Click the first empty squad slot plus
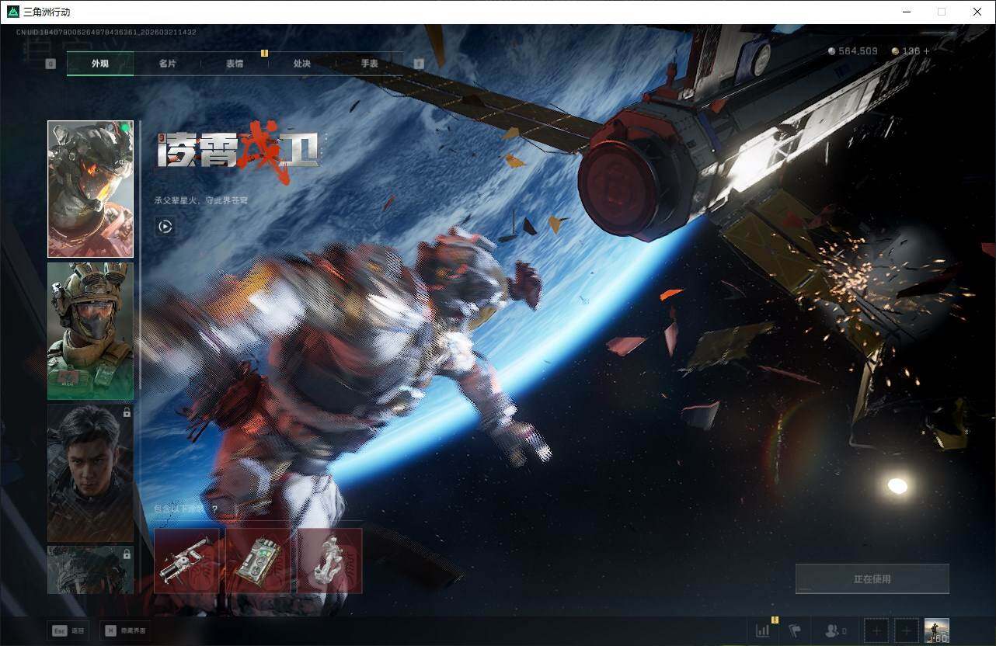The width and height of the screenshot is (996, 646). [x=876, y=631]
